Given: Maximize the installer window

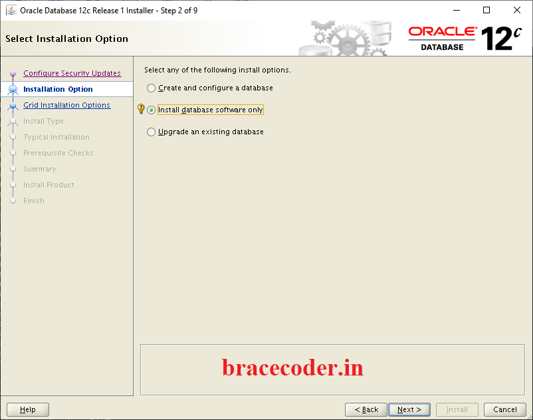Looking at the screenshot, I should [x=486, y=10].
